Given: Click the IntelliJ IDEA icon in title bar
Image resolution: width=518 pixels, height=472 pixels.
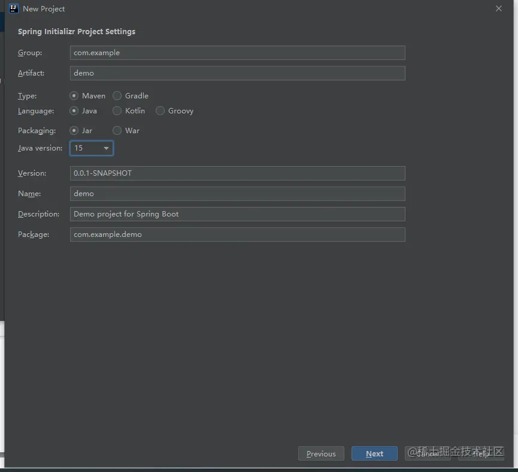Looking at the screenshot, I should click(14, 8).
